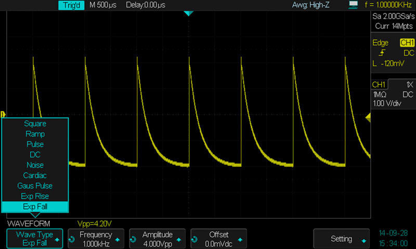Open the Setting softkey submenu
The width and height of the screenshot is (416, 249).
[341, 239]
